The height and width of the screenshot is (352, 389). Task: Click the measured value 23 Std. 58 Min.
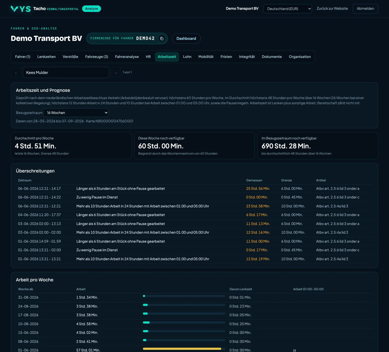pyautogui.click(x=258, y=206)
